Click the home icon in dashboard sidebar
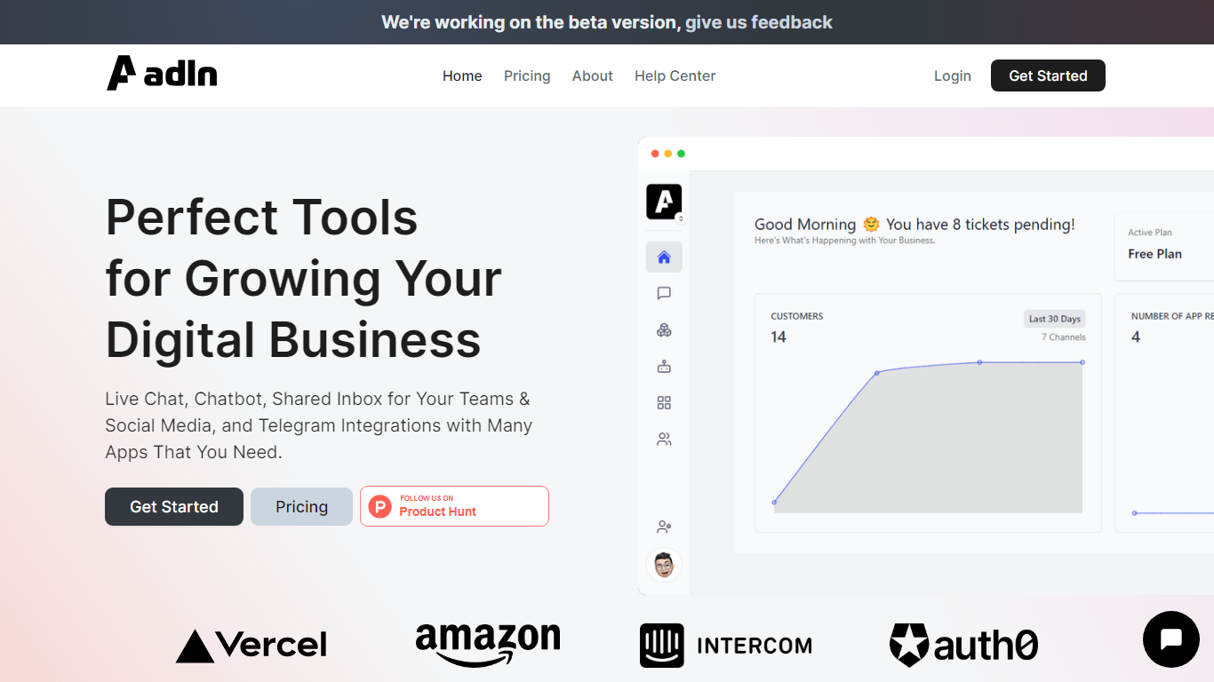 (x=664, y=258)
